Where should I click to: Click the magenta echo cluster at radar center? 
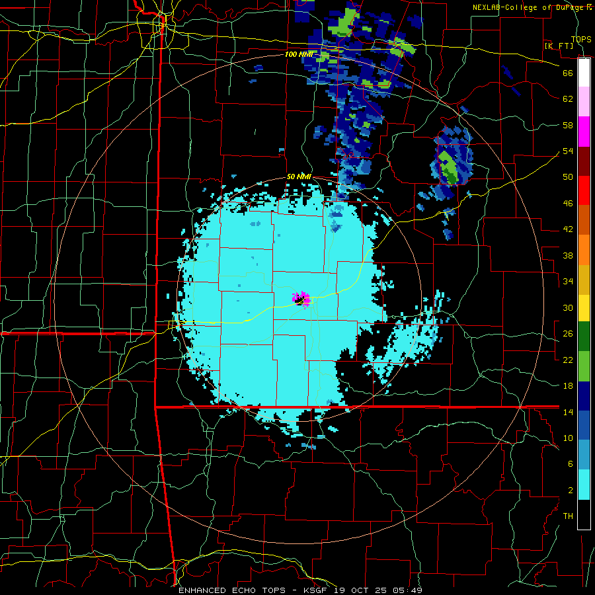301,298
